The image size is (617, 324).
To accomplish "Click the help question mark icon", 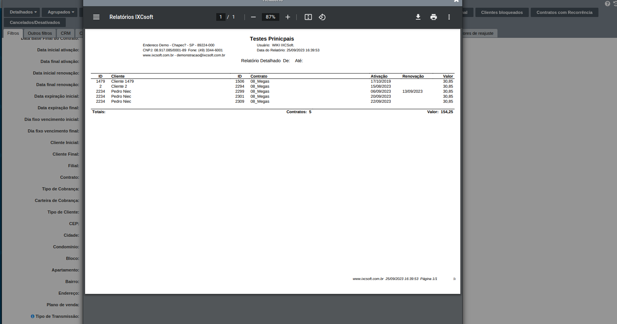I will [x=607, y=3].
